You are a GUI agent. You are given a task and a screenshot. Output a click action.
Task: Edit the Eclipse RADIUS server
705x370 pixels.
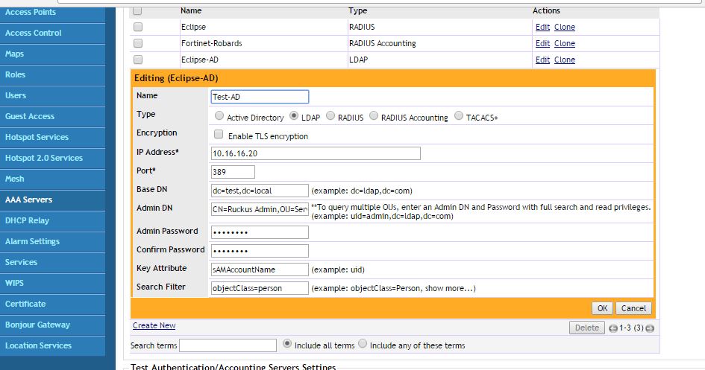click(x=542, y=27)
